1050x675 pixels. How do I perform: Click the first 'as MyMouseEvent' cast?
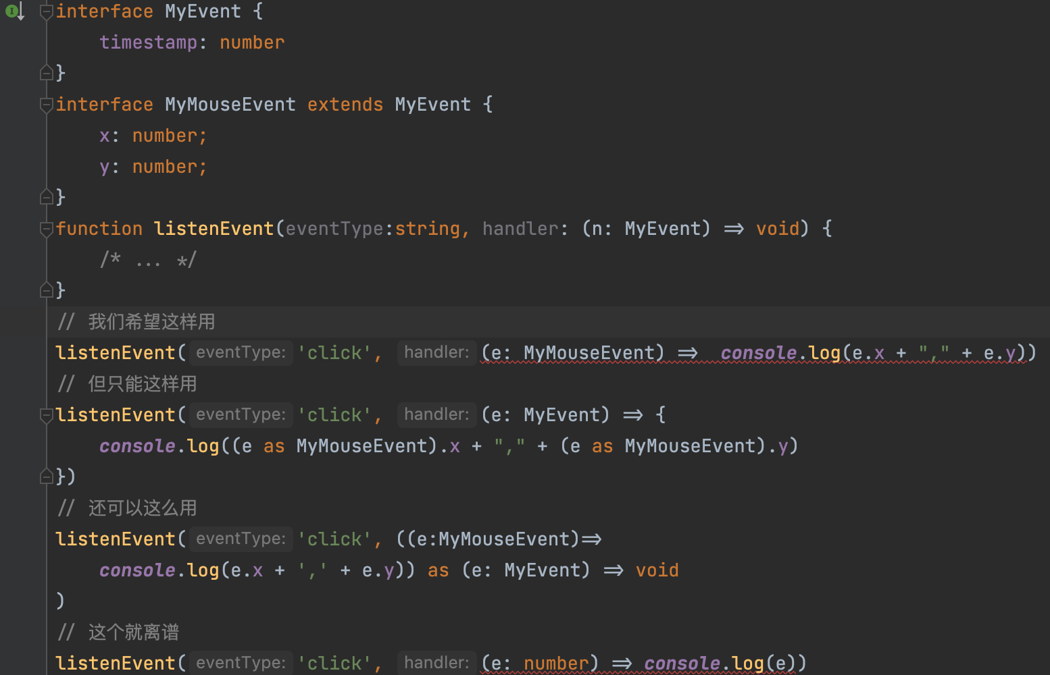[345, 446]
